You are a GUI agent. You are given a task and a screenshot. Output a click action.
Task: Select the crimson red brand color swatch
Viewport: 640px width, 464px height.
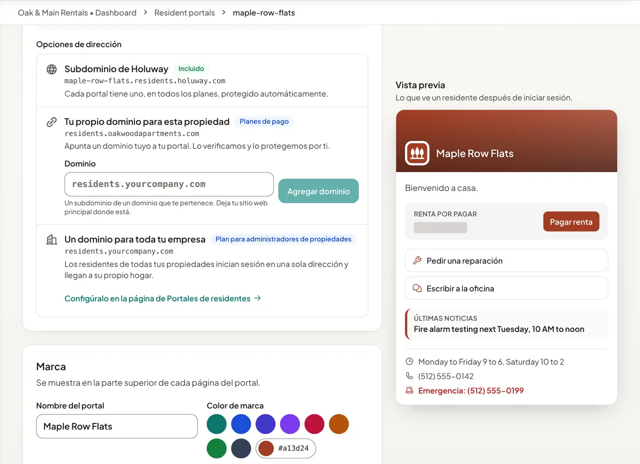314,424
